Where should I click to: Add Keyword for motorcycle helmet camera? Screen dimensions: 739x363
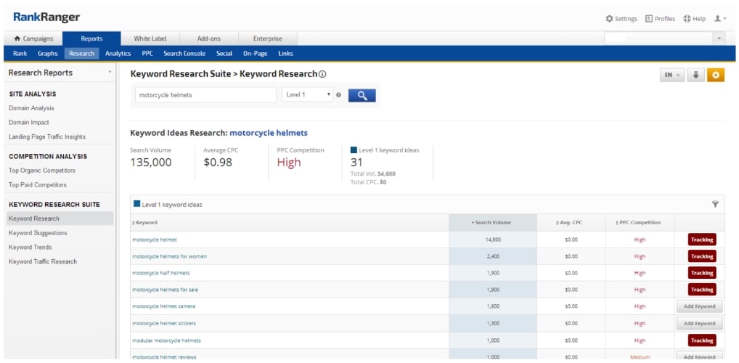(699, 306)
